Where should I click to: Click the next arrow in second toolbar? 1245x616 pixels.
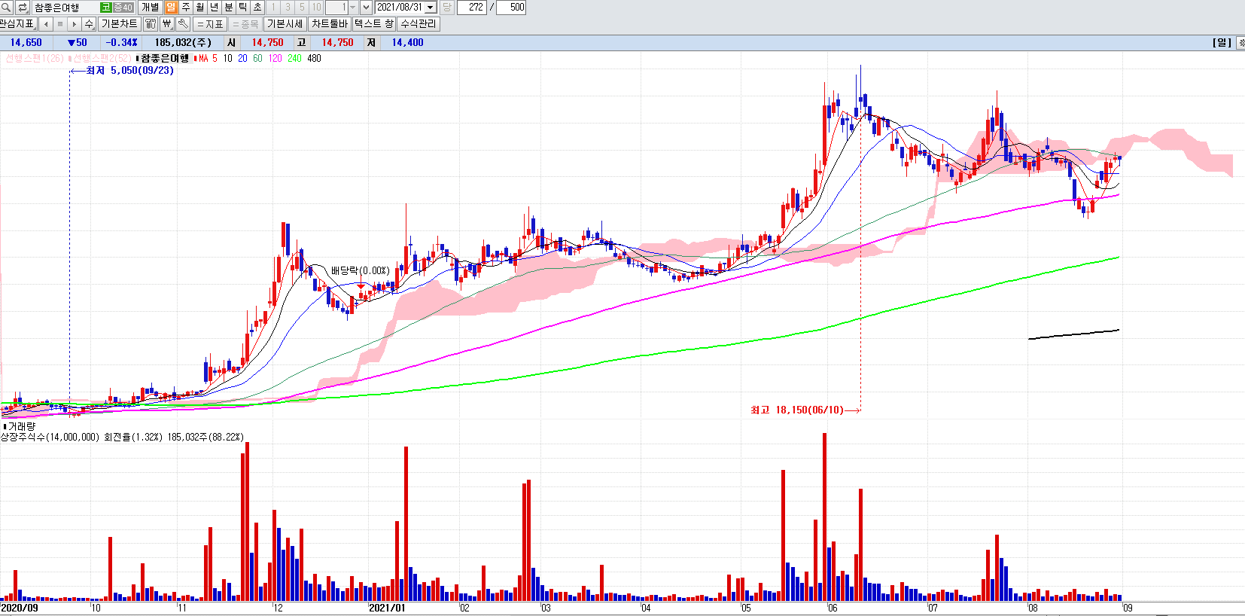point(75,23)
